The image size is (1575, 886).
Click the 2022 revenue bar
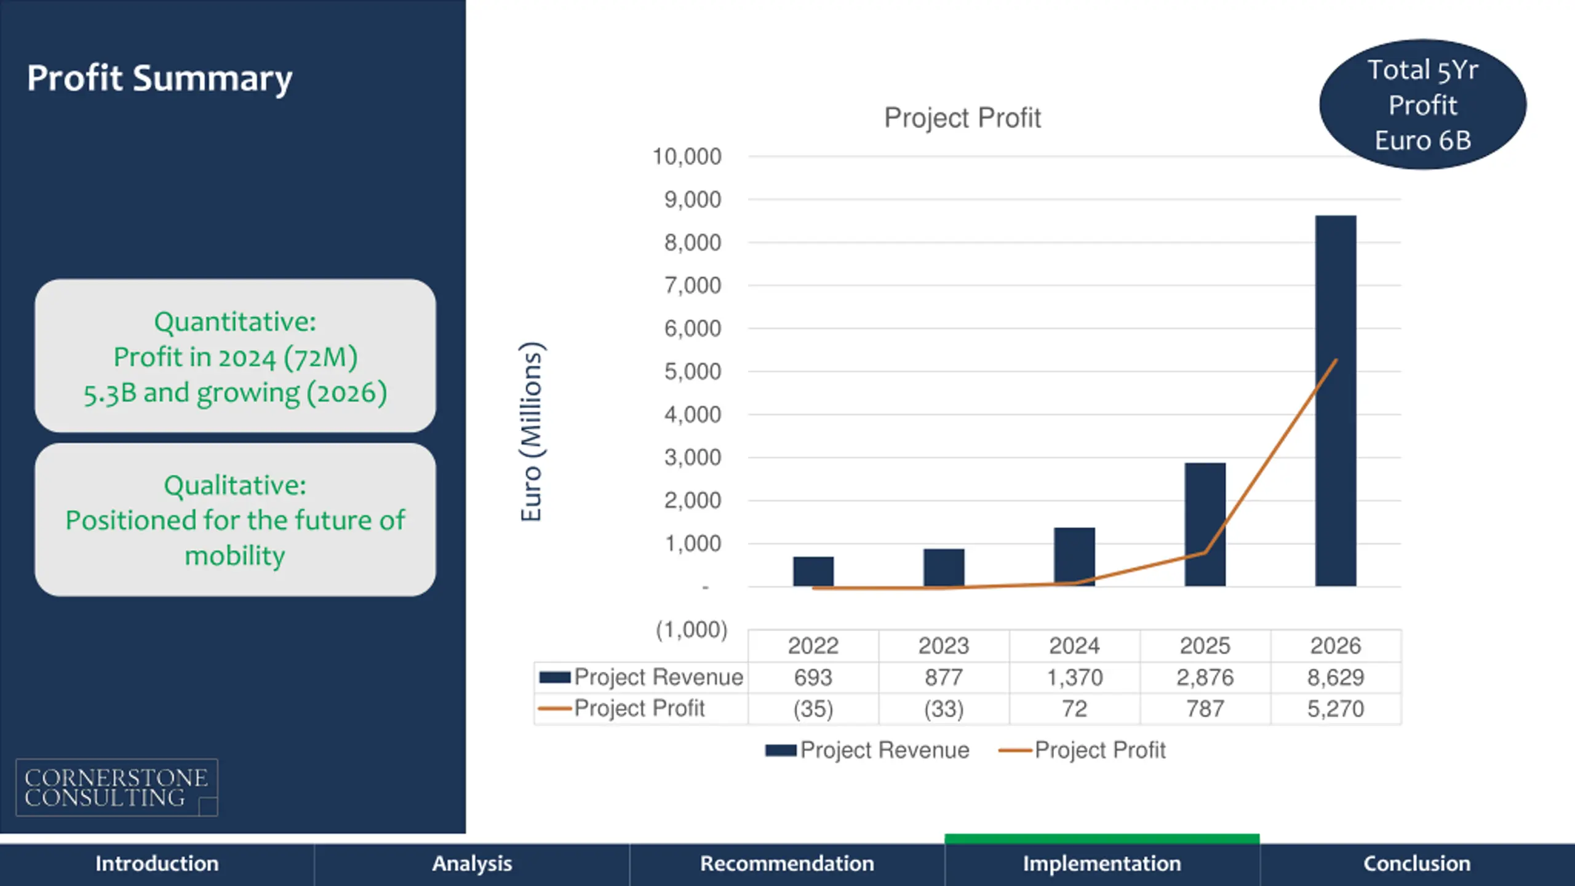pos(813,572)
